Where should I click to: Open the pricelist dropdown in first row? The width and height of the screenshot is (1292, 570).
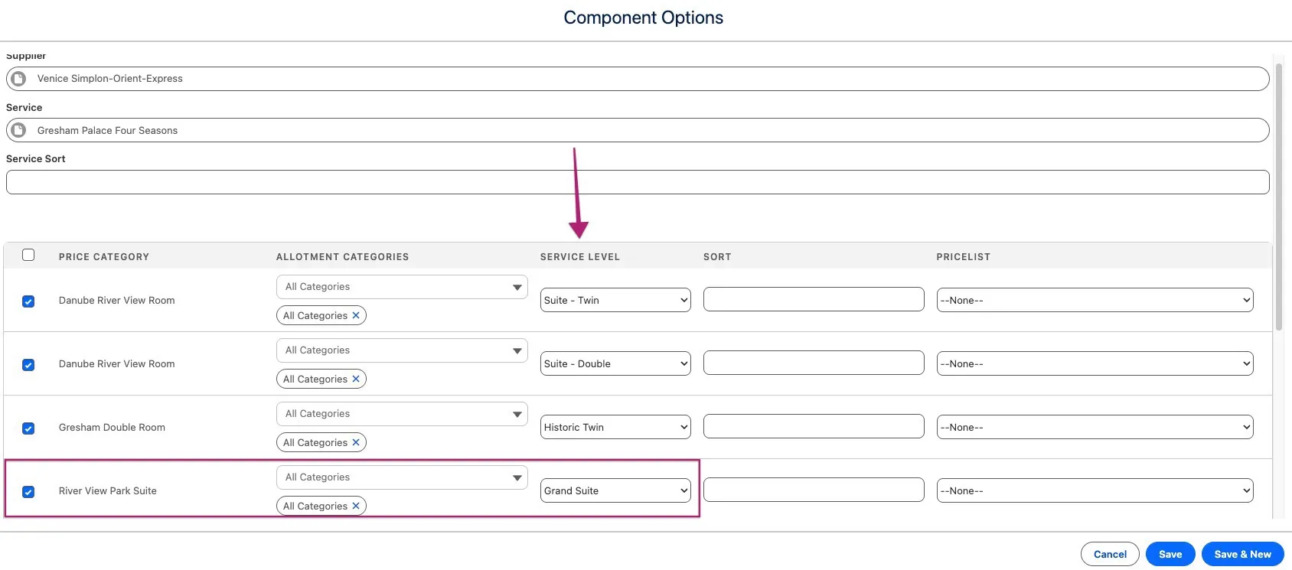pyautogui.click(x=1095, y=300)
